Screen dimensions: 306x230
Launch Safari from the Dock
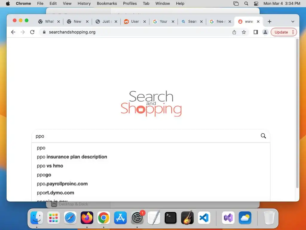pyautogui.click(x=70, y=218)
